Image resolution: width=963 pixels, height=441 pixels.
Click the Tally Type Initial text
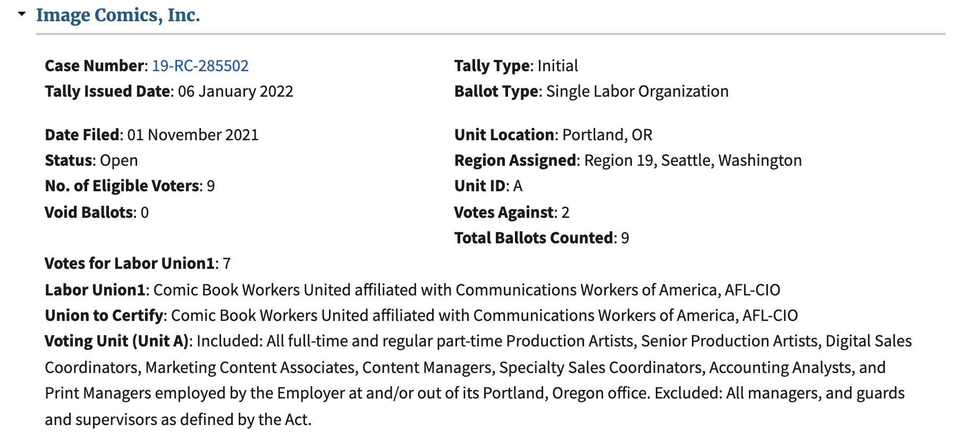pos(516,65)
